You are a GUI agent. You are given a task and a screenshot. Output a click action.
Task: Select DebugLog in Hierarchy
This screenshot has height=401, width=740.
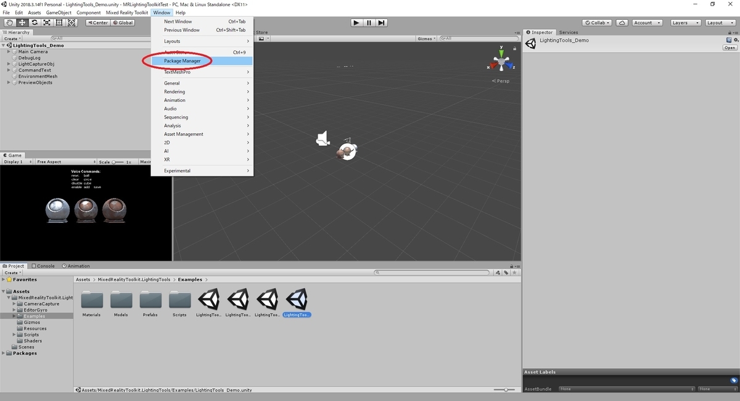(30, 58)
